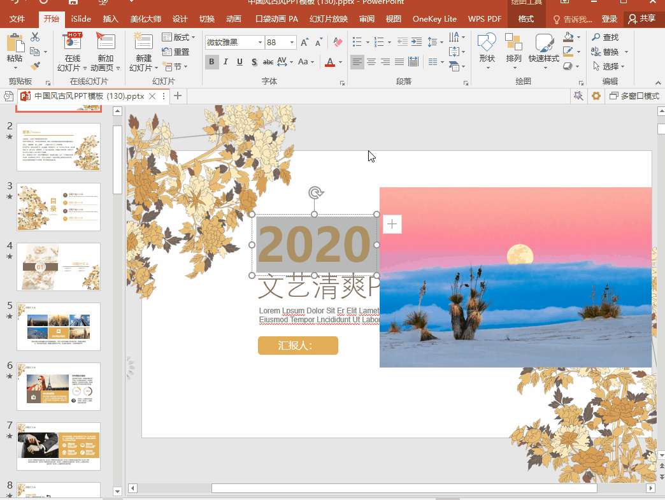Click the Sign In button
The width and height of the screenshot is (665, 500).
(609, 19)
